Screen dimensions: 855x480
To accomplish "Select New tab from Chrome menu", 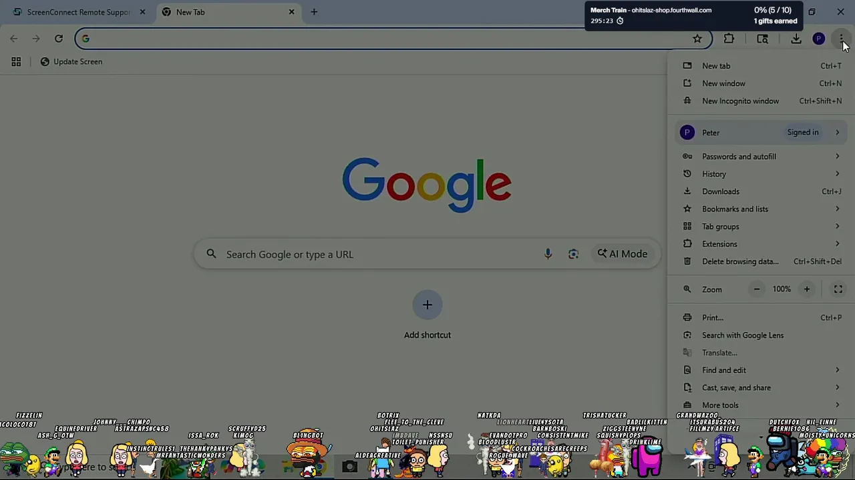I will [x=761, y=66].
